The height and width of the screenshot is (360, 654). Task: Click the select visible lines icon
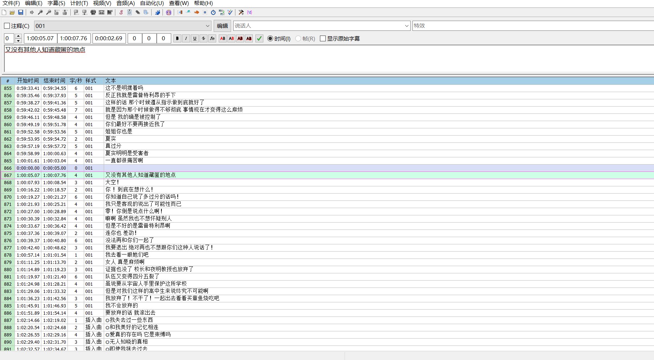(x=93, y=12)
